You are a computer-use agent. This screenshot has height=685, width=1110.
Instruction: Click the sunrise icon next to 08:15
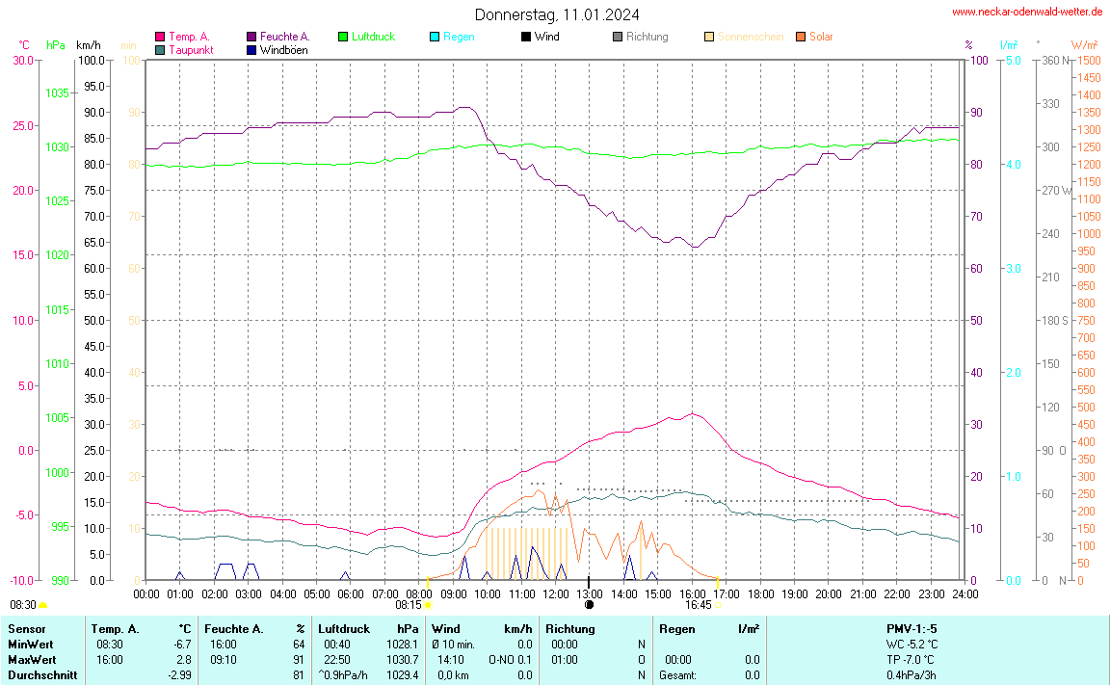pos(428,606)
